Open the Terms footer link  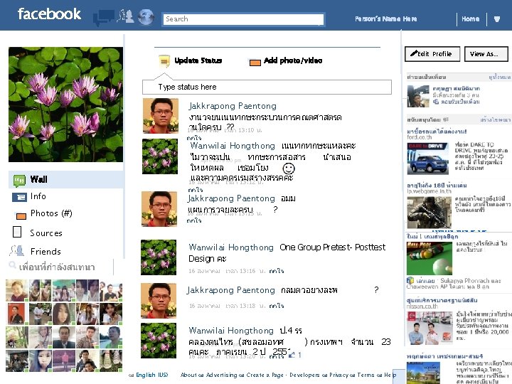[366, 375]
